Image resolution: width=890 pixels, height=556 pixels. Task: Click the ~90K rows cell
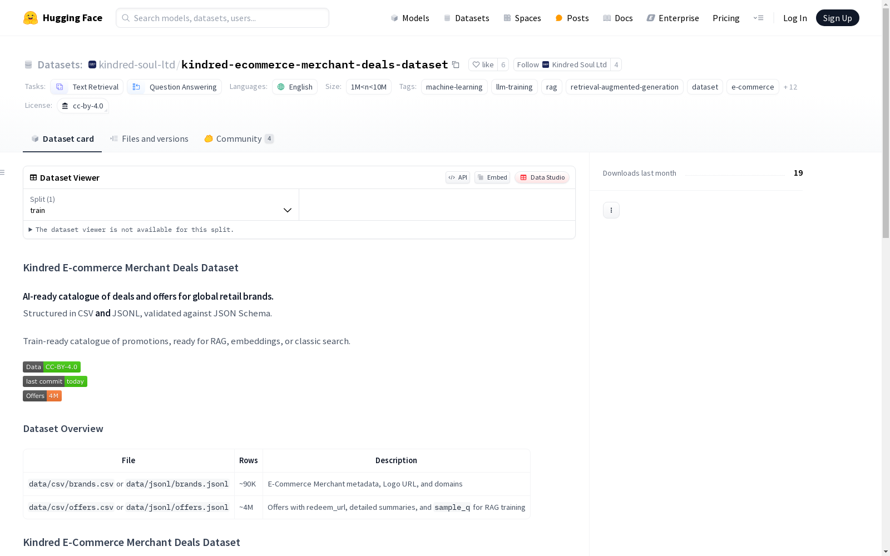tap(248, 484)
